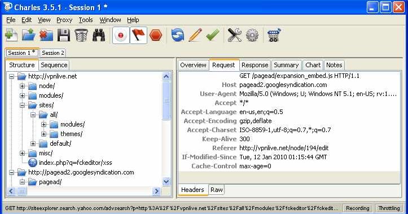
Task: Open the Proxy menu
Action: click(64, 20)
